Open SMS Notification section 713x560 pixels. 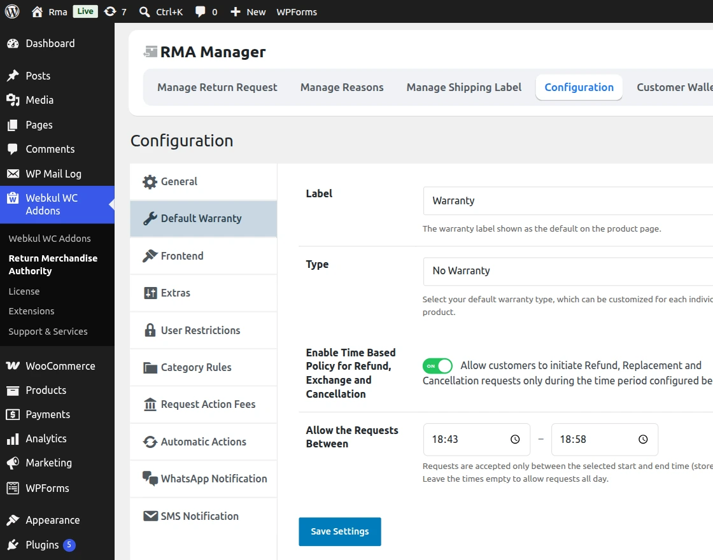(203, 516)
